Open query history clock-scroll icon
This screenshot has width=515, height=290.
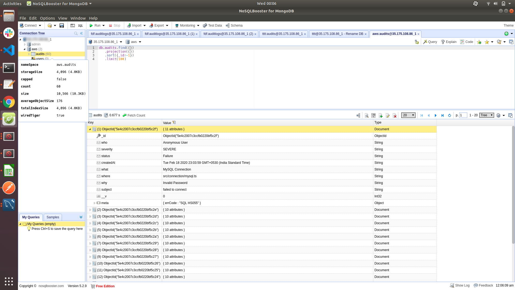[x=499, y=42]
